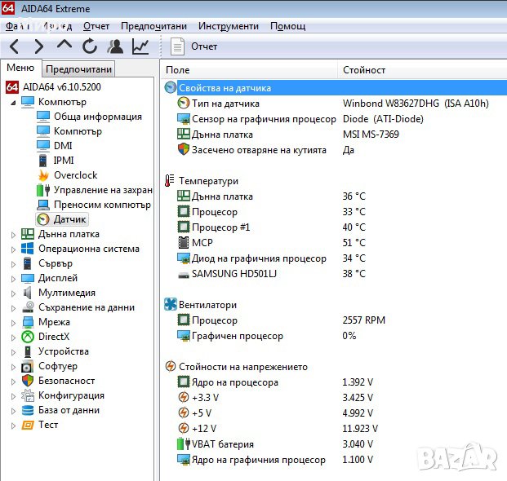The image size is (507, 481).
Task: Click the Стойност column header
Action: (x=364, y=70)
